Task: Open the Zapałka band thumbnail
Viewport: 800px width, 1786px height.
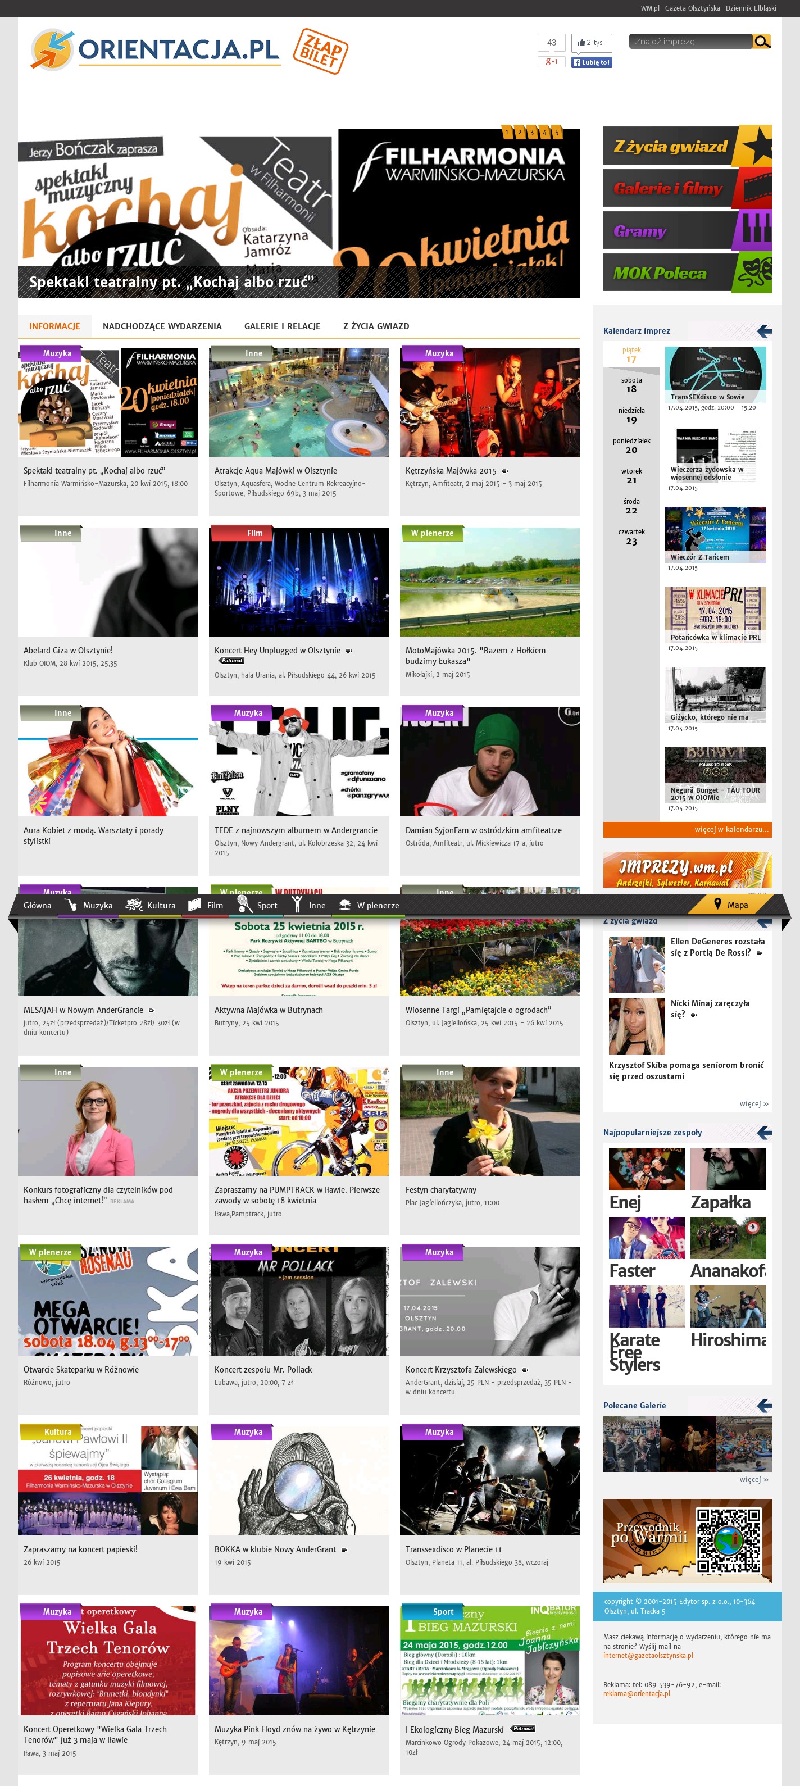Action: click(728, 1169)
